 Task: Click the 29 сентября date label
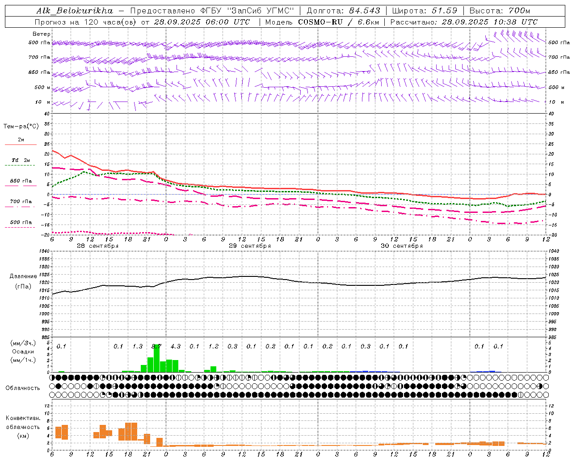coord(250,246)
